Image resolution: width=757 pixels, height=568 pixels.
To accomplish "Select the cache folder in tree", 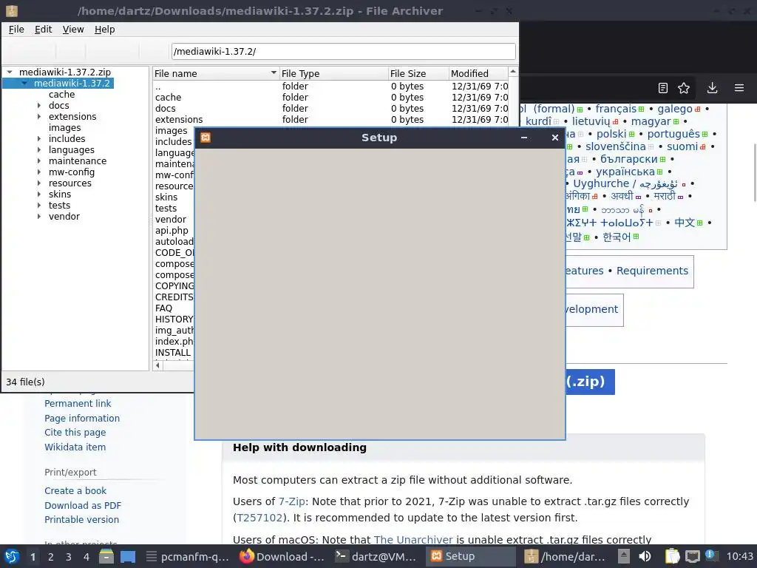I will (62, 94).
